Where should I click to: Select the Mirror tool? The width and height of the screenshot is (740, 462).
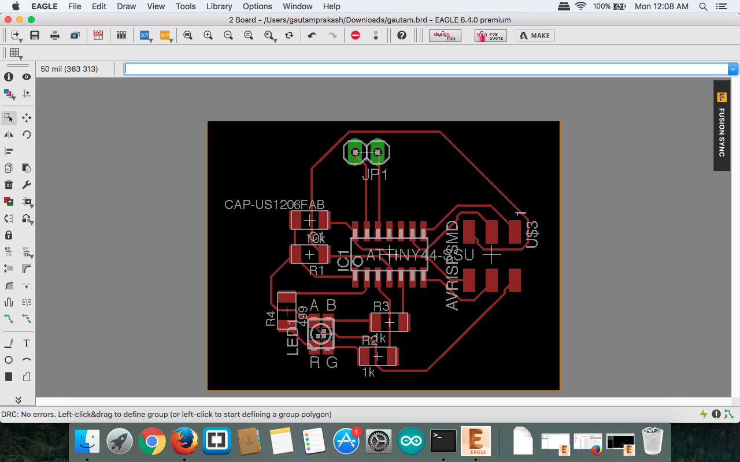9,135
